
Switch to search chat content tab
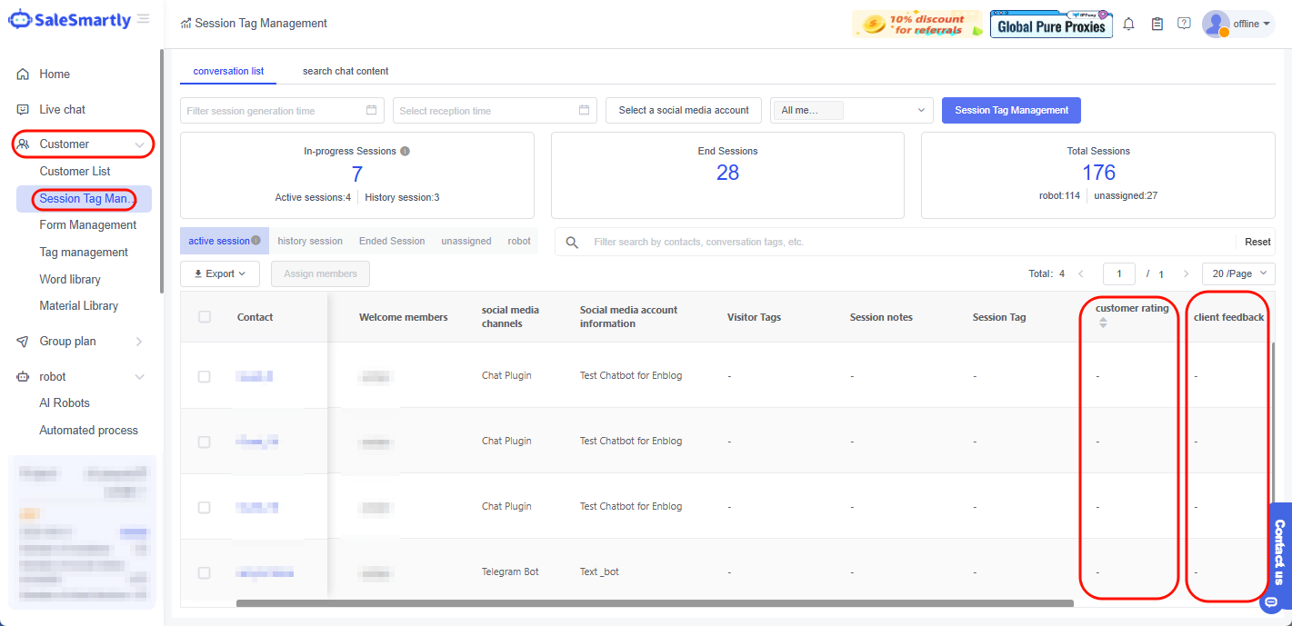(x=346, y=71)
